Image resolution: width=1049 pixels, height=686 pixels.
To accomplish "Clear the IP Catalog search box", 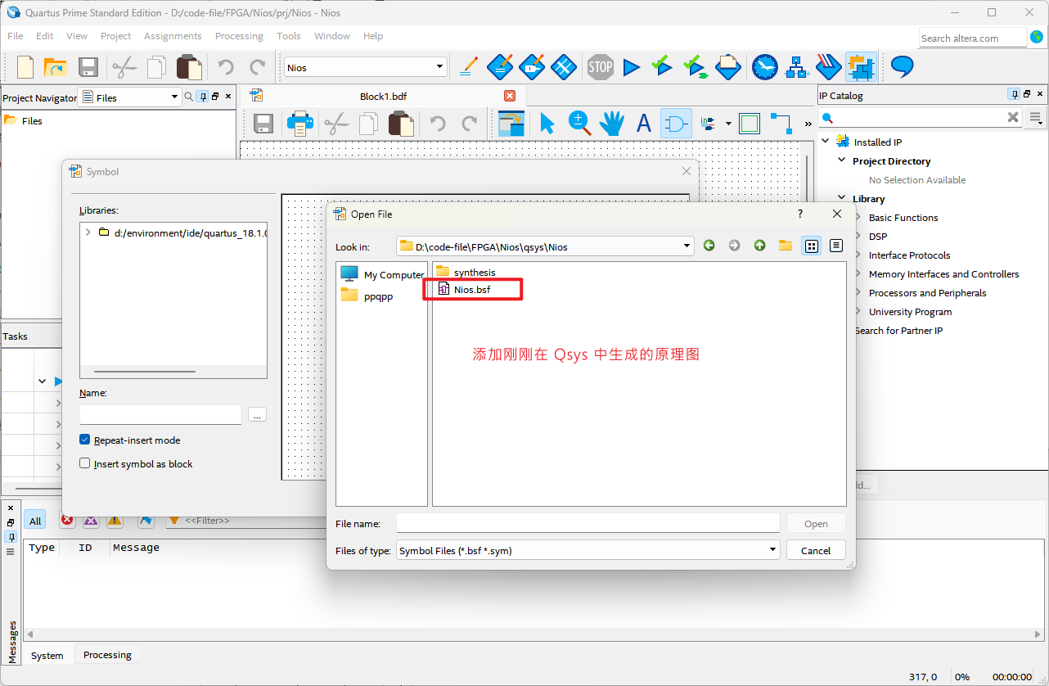I will pos(1012,118).
